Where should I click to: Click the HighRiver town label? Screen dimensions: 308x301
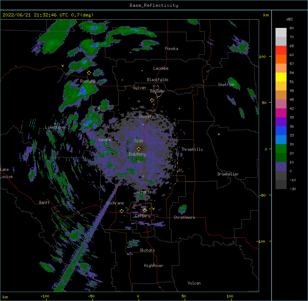pos(154,266)
